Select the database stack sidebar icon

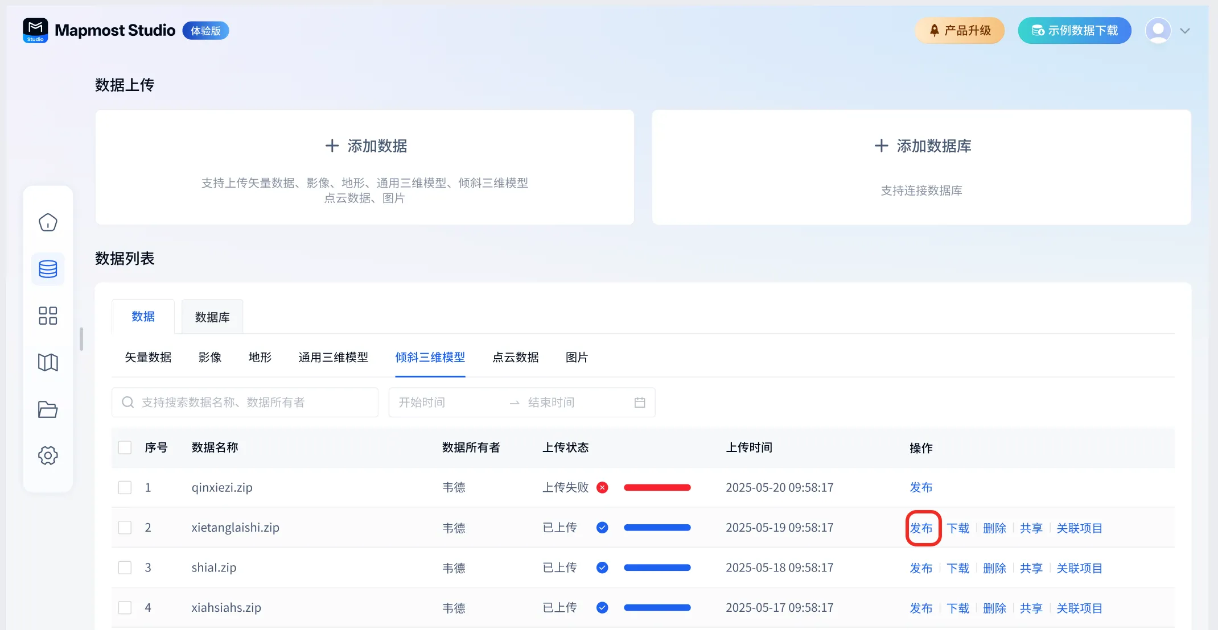tap(48, 269)
